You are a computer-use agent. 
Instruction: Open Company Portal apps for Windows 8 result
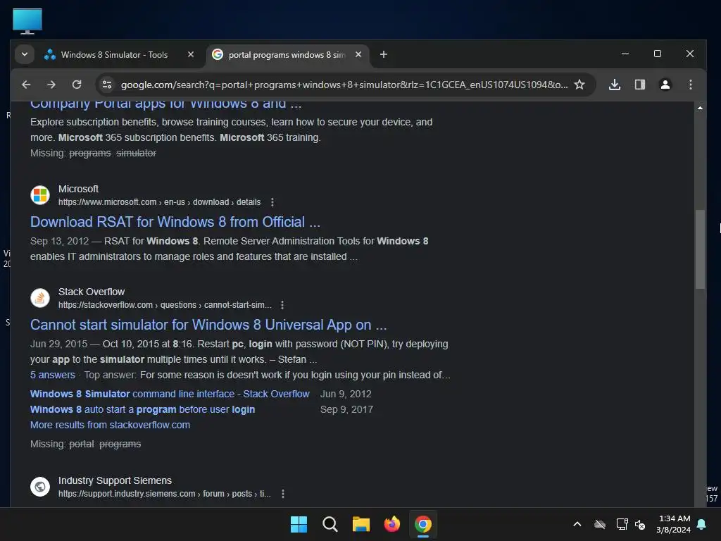click(x=166, y=105)
